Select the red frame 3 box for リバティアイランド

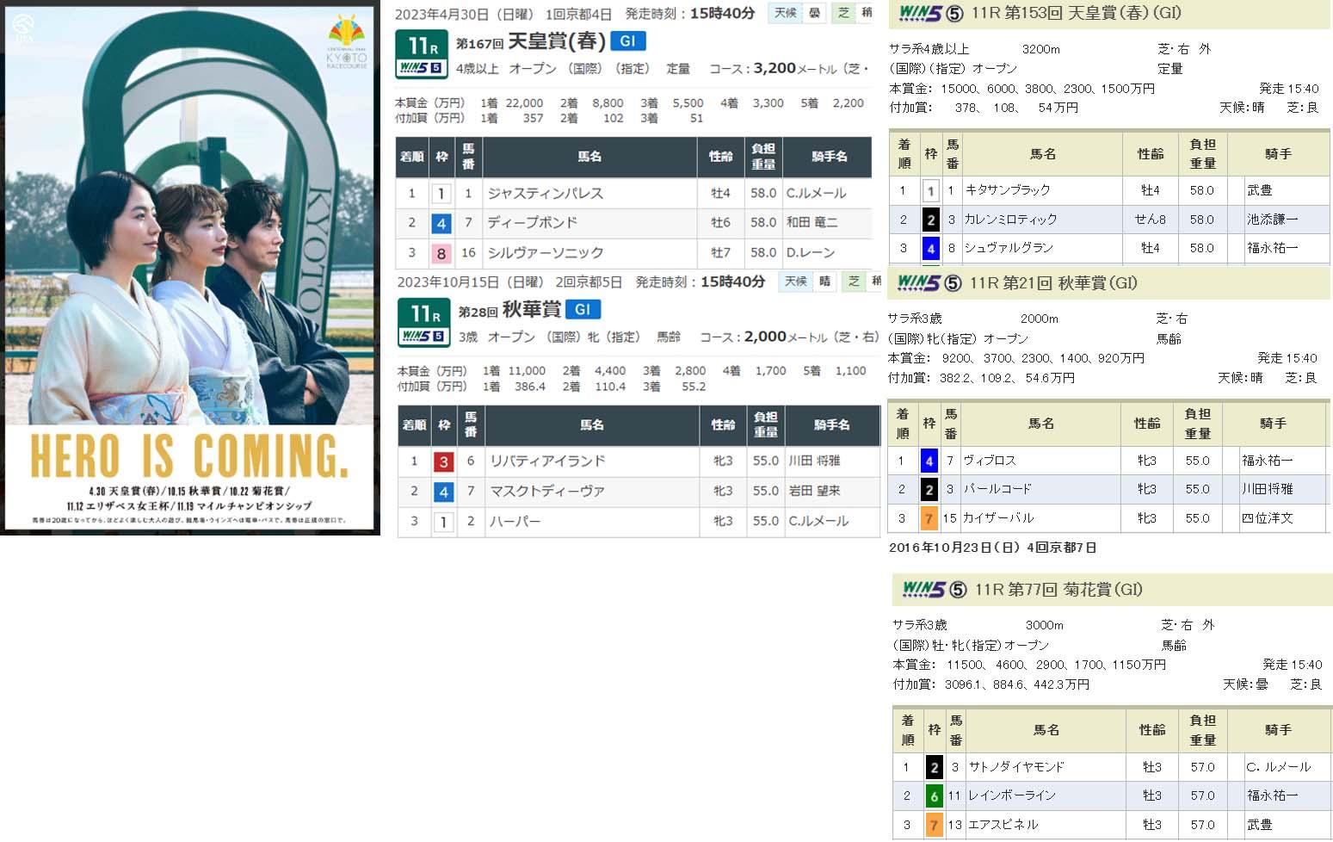[x=443, y=461]
